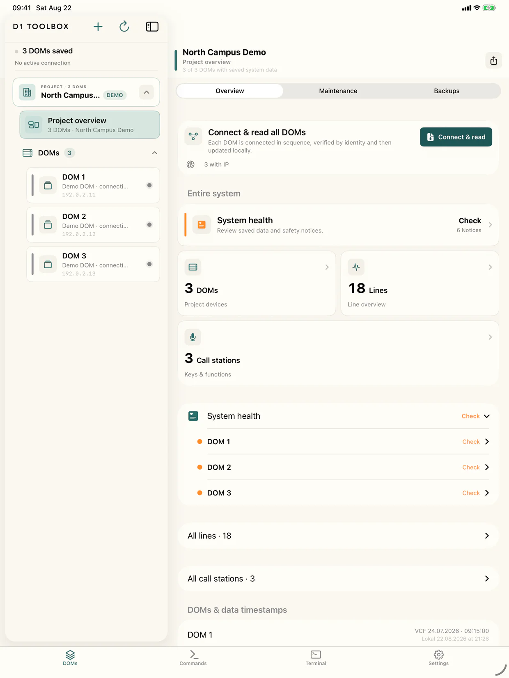Click the connection nodes icon beside Connect & read all DOMs
The image size is (509, 678).
coord(193,137)
